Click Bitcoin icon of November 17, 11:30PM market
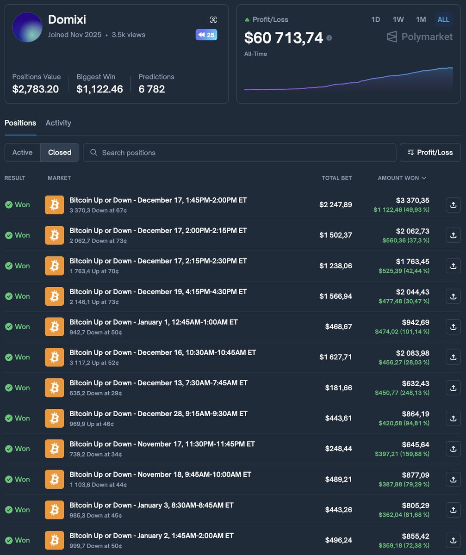Screen dimensions: 466x555 [55, 449]
